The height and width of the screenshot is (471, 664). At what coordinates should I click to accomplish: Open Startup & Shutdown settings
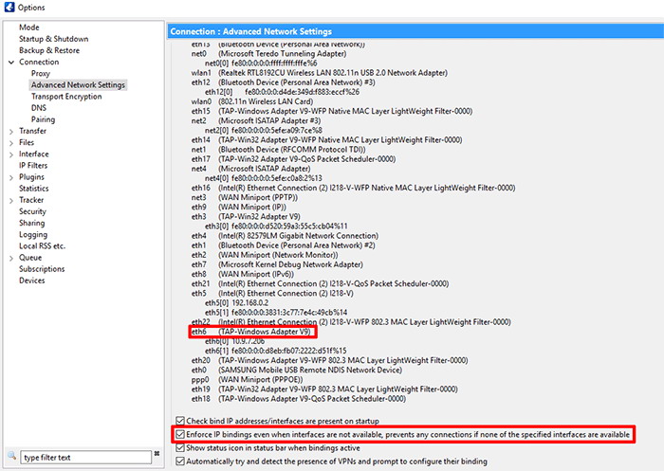tap(54, 39)
